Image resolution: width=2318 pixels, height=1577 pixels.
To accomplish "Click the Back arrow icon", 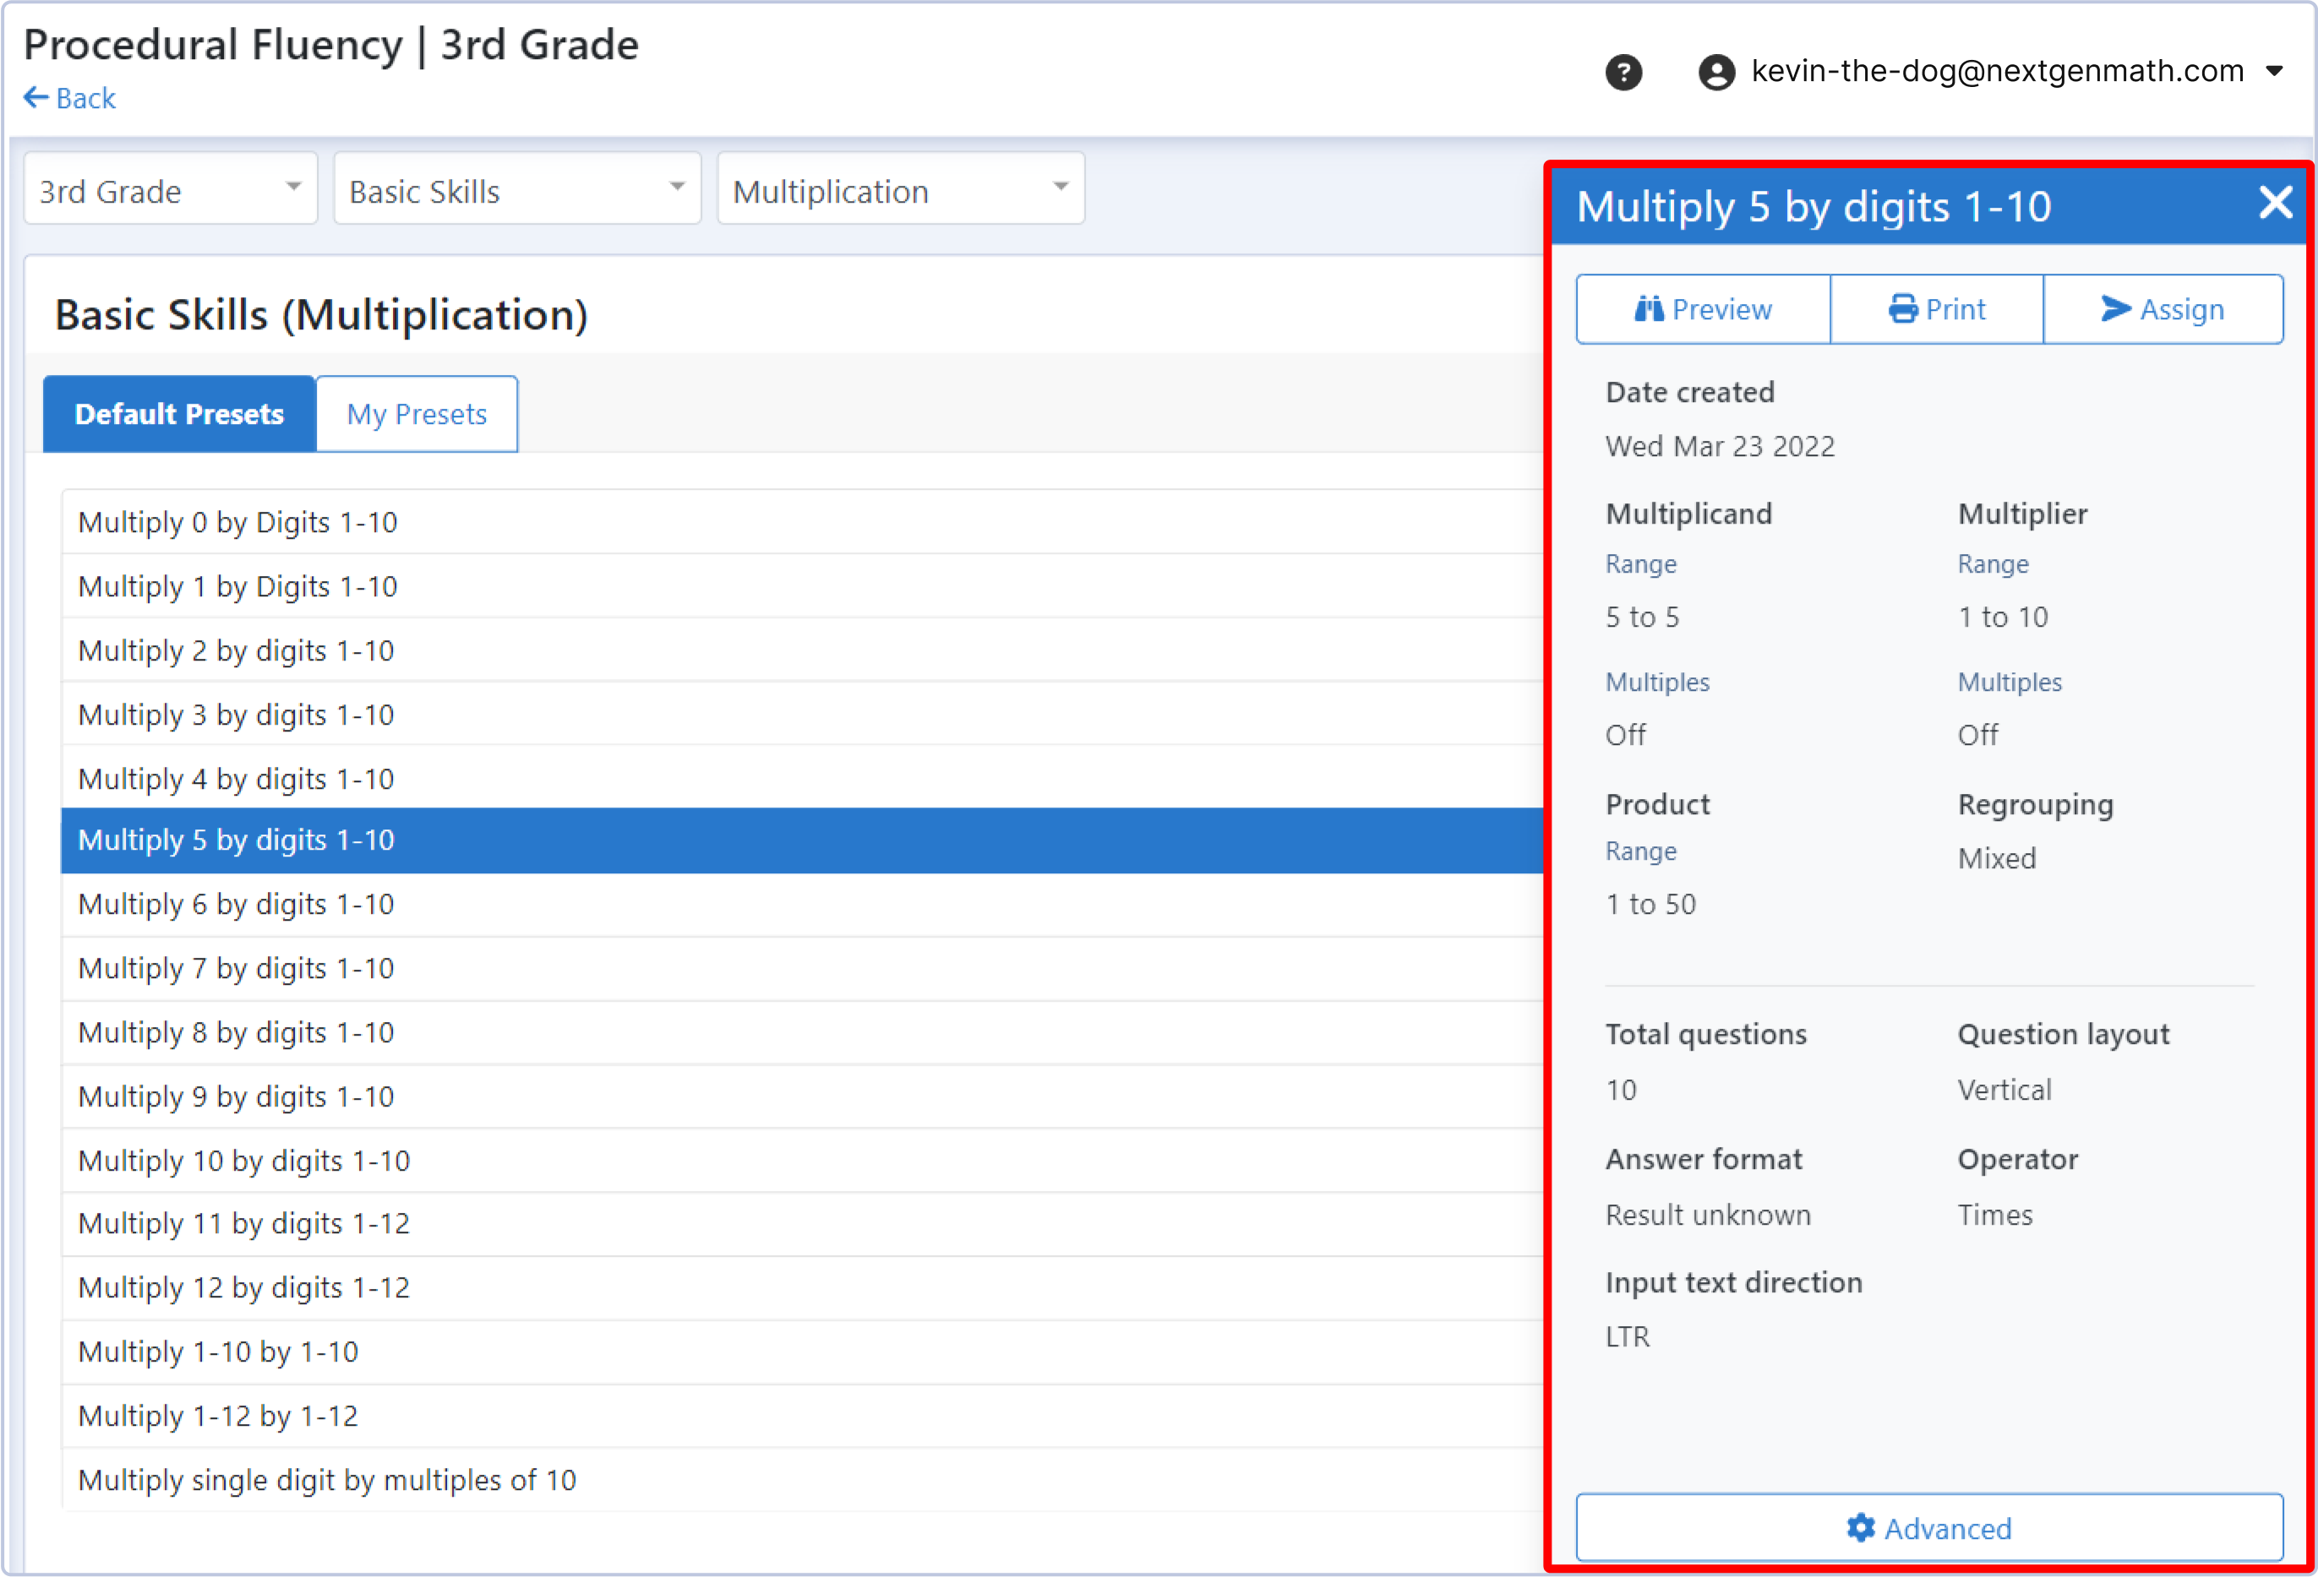I will (x=35, y=98).
